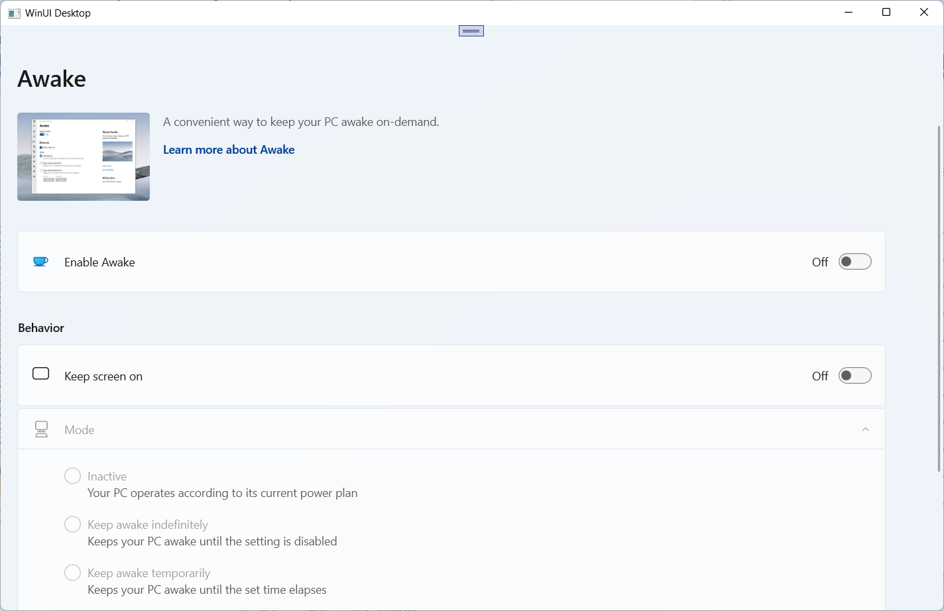Viewport: 944px width, 611px height.
Task: Click the WinUI Desktop window title text
Action: pyautogui.click(x=58, y=13)
